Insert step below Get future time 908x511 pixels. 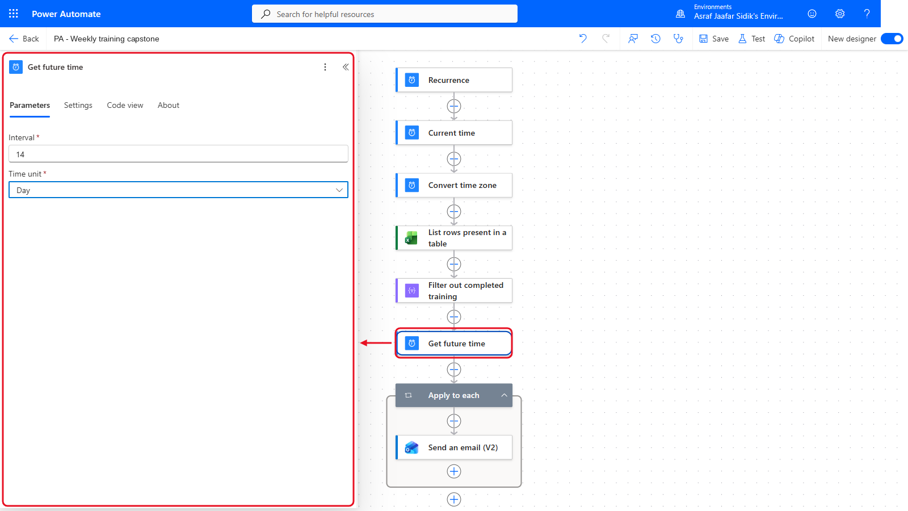coord(454,370)
